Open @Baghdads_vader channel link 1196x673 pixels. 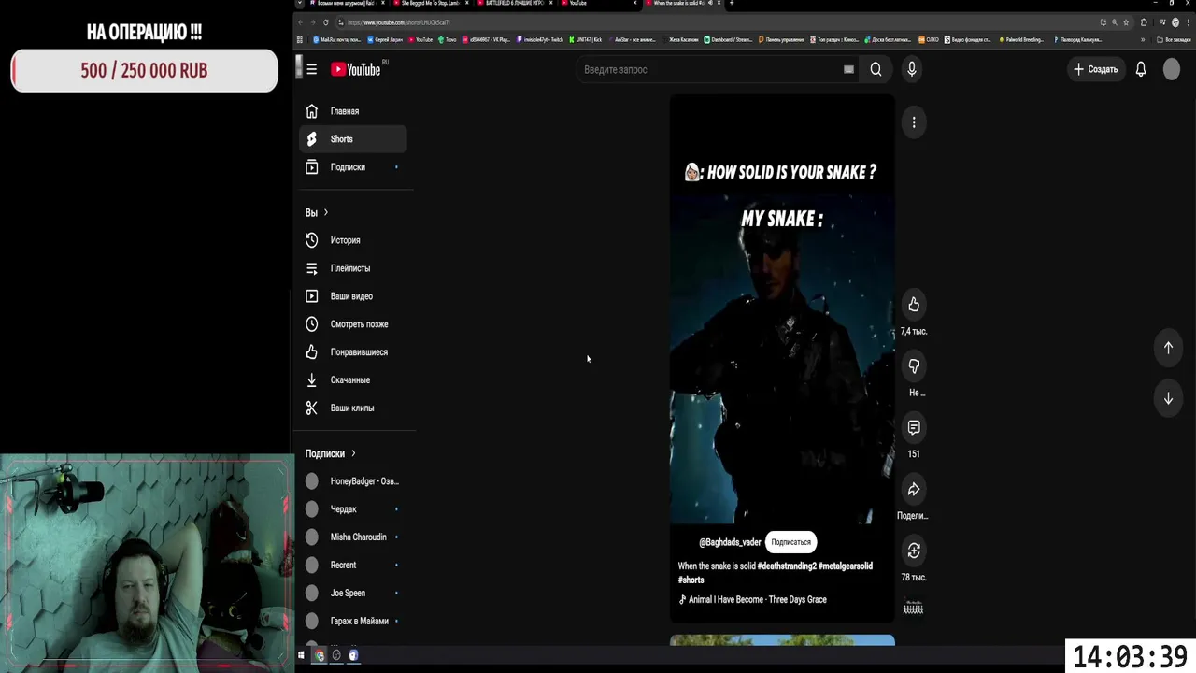coord(730,542)
